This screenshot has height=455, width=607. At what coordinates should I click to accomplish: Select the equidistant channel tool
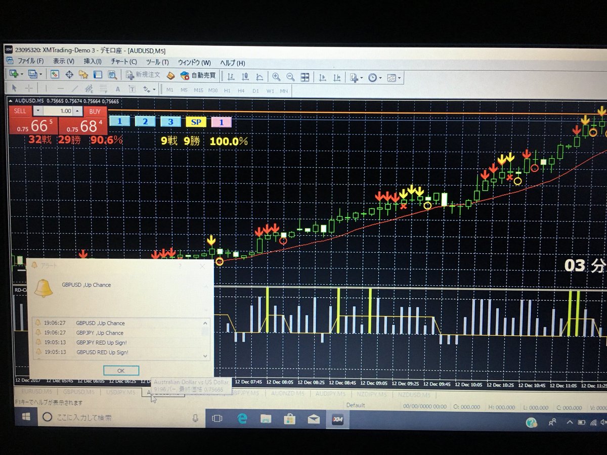click(x=89, y=89)
